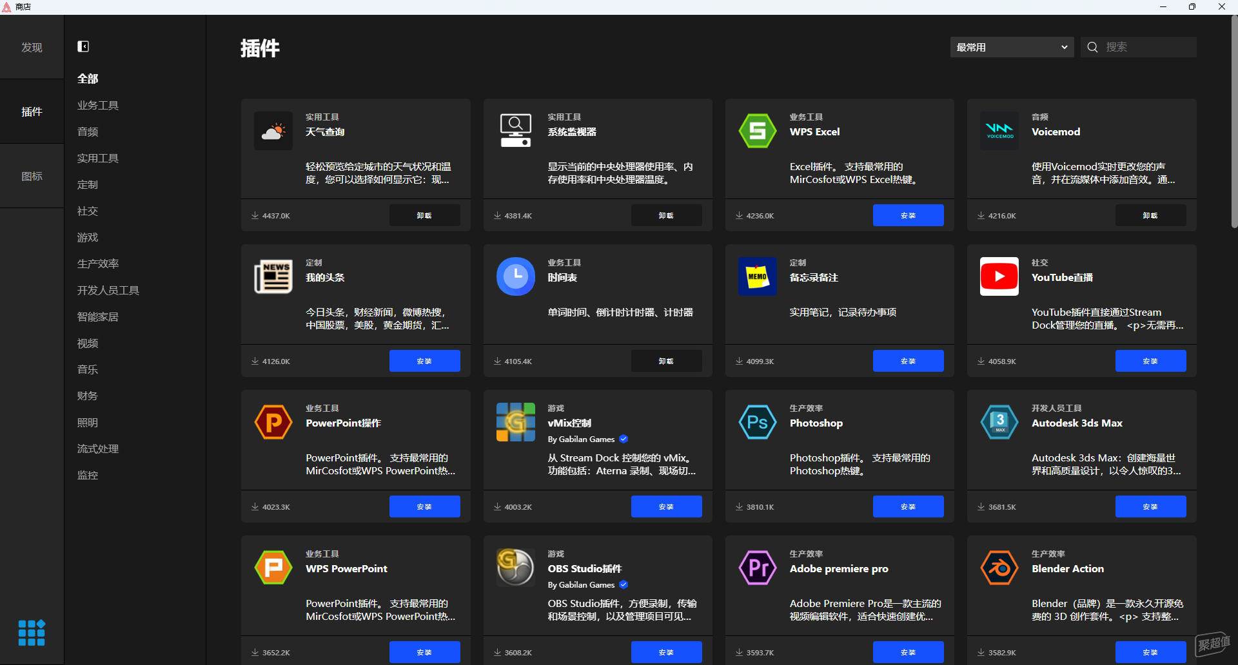This screenshot has width=1238, height=665.
Task: Select the 社交 category
Action: (88, 211)
